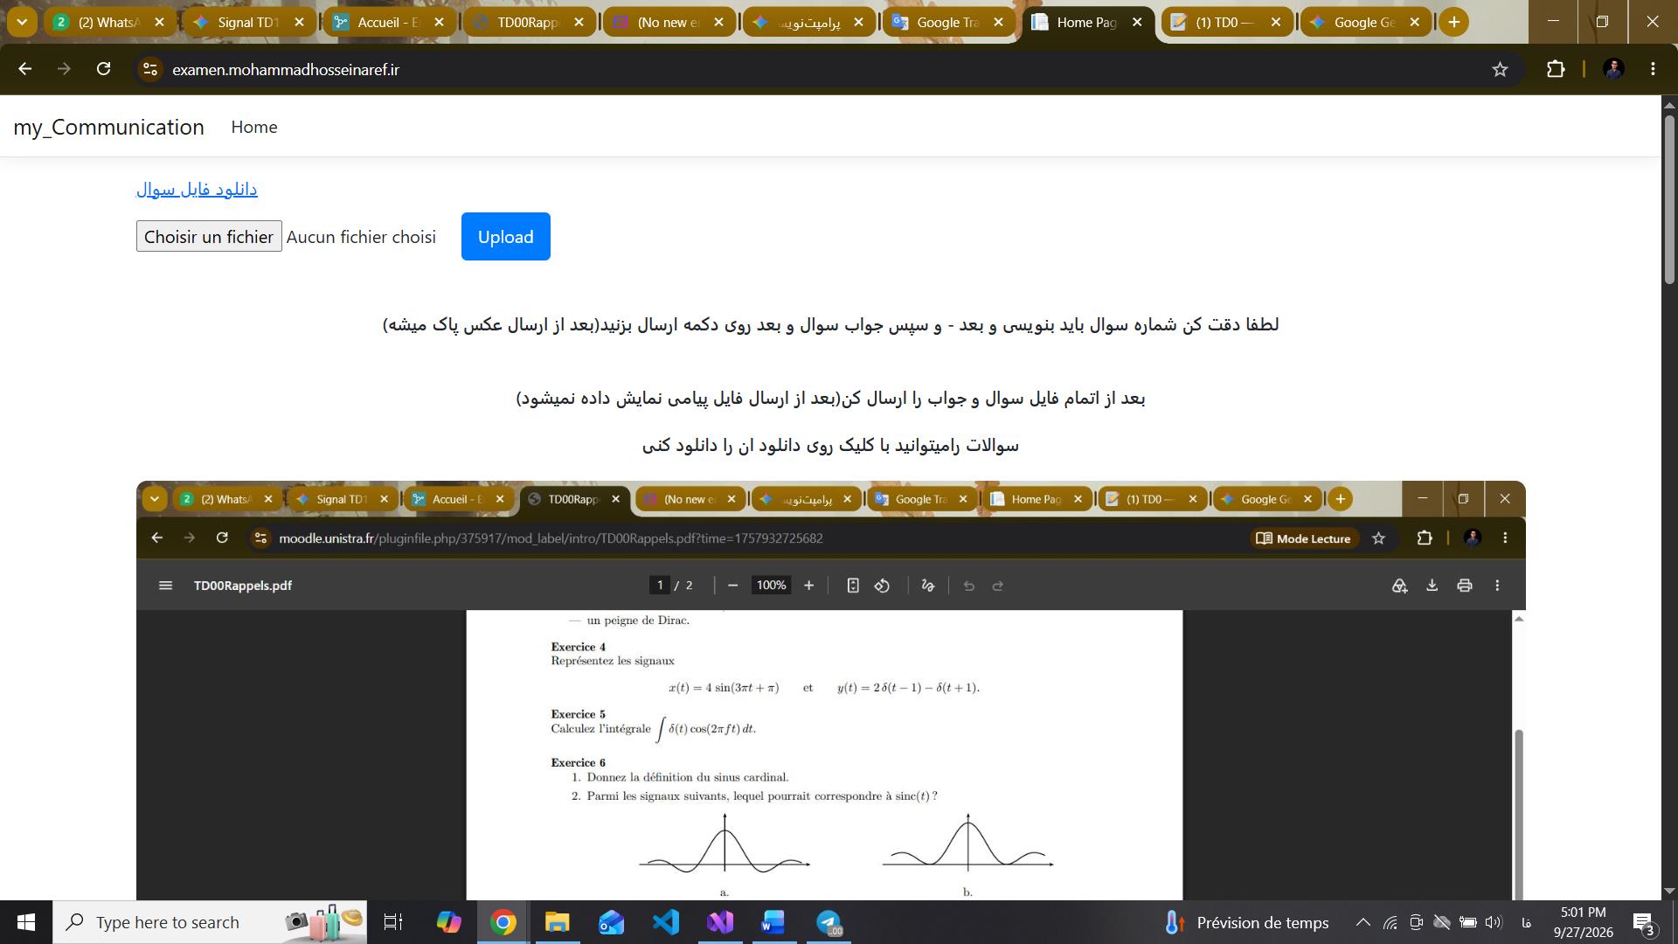1678x944 pixels.
Task: Open the notification center icon
Action: pos(1644,922)
